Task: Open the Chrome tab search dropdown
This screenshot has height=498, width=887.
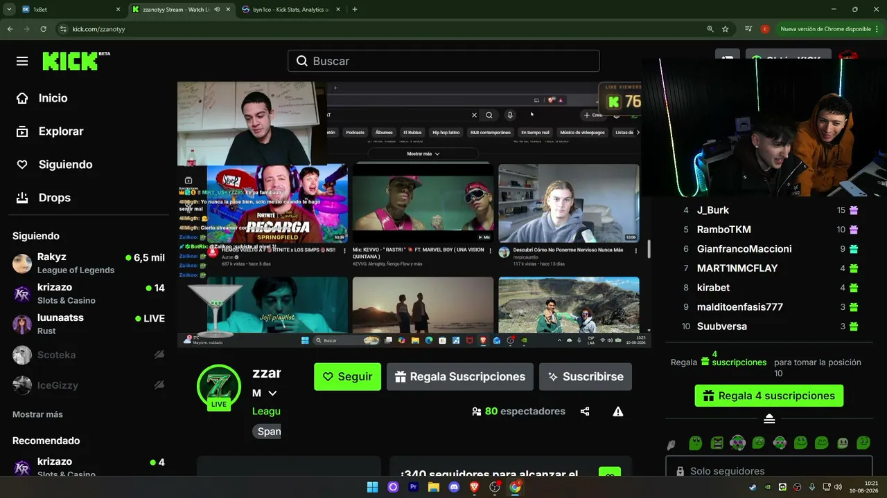Action: pos(8,10)
